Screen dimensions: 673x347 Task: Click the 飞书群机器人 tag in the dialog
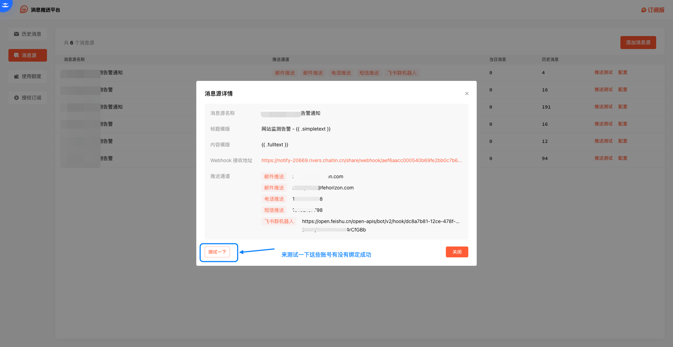pyautogui.click(x=279, y=221)
